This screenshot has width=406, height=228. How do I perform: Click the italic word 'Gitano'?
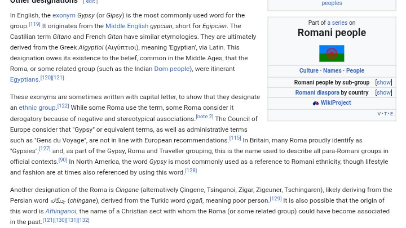(61, 37)
